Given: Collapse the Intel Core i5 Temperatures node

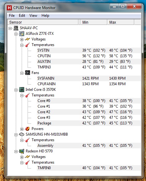Looking at the screenshot, I should coord(22,95).
